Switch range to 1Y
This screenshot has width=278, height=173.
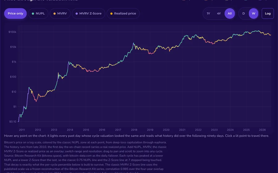tap(208, 14)
